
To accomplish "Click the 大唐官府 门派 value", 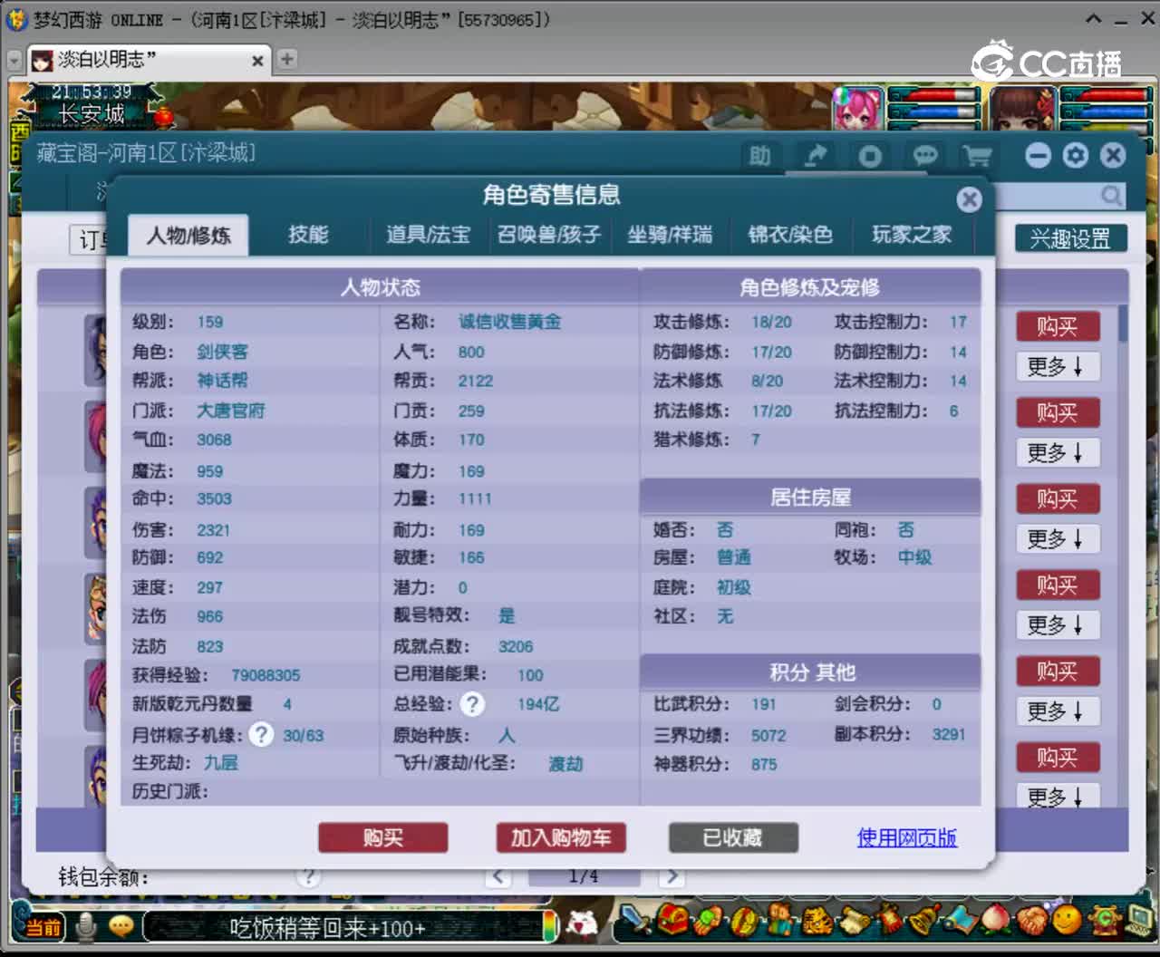I will tap(231, 411).
